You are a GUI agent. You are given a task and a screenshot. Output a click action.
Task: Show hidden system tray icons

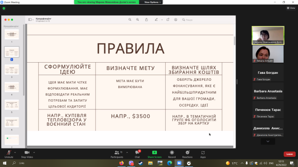[x=242, y=163]
